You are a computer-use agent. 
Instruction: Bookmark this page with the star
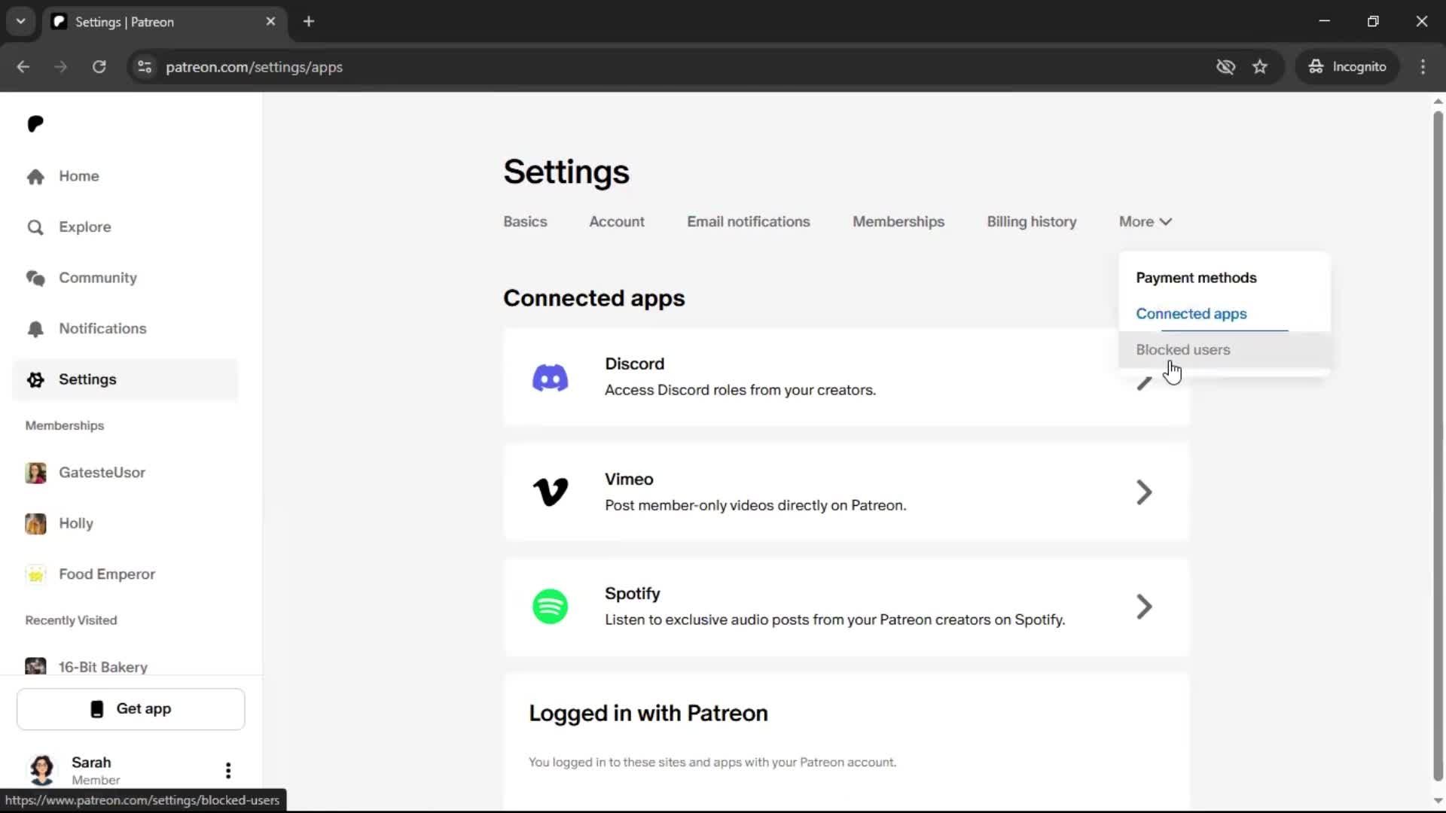coord(1260,67)
